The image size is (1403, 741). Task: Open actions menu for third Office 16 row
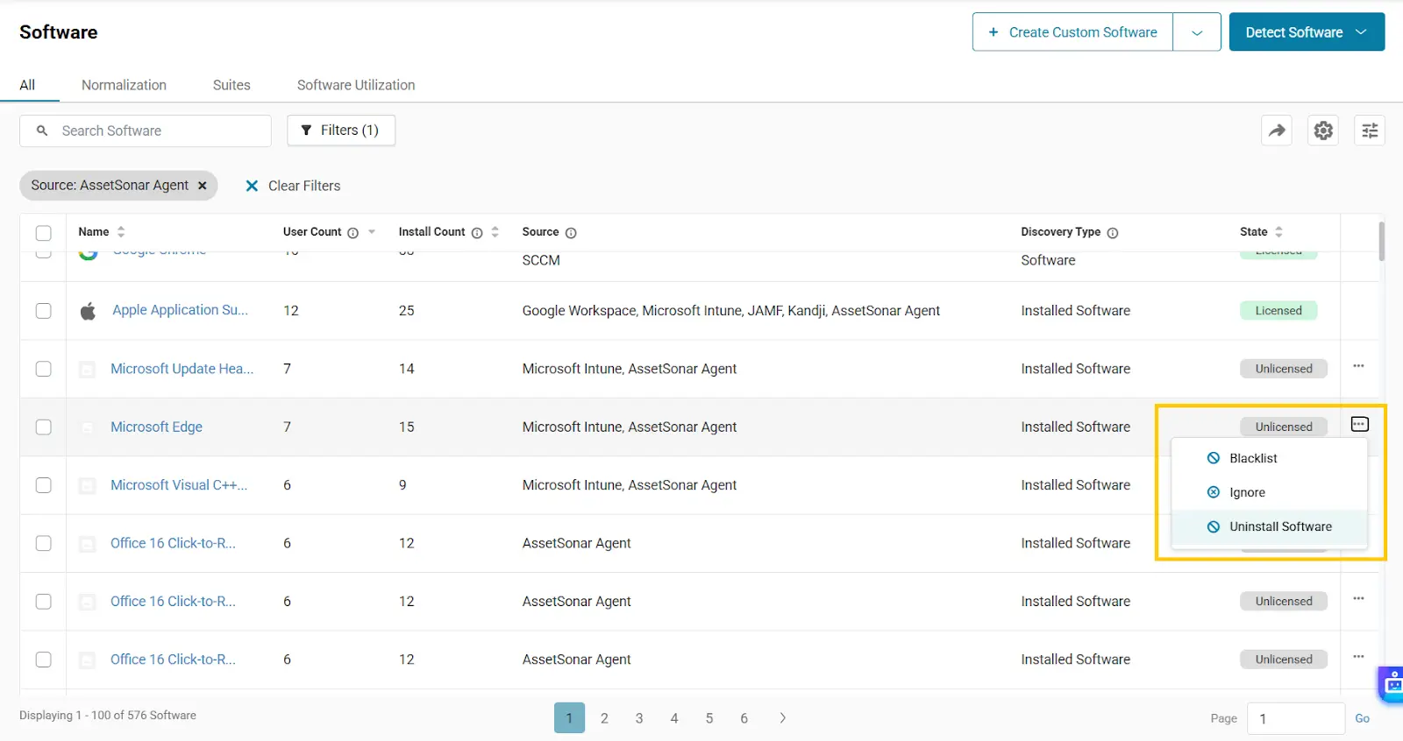pos(1358,656)
